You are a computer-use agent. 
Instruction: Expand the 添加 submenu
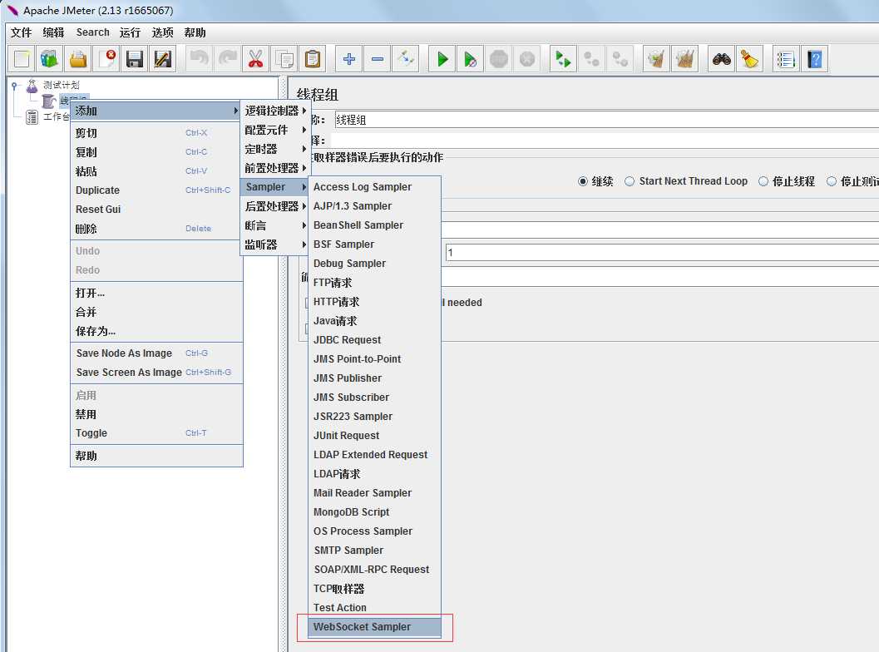(x=156, y=111)
